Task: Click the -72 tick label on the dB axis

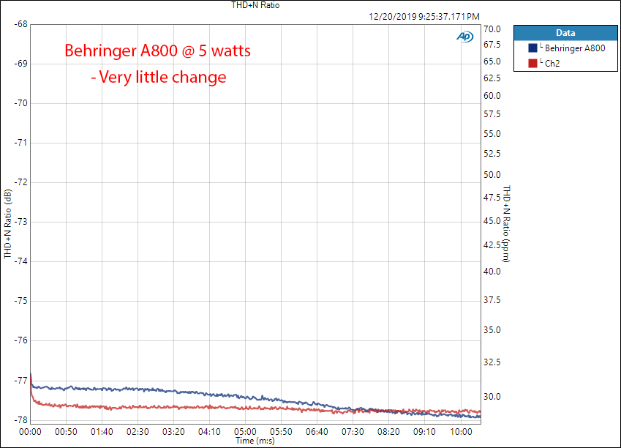Action: (x=21, y=182)
